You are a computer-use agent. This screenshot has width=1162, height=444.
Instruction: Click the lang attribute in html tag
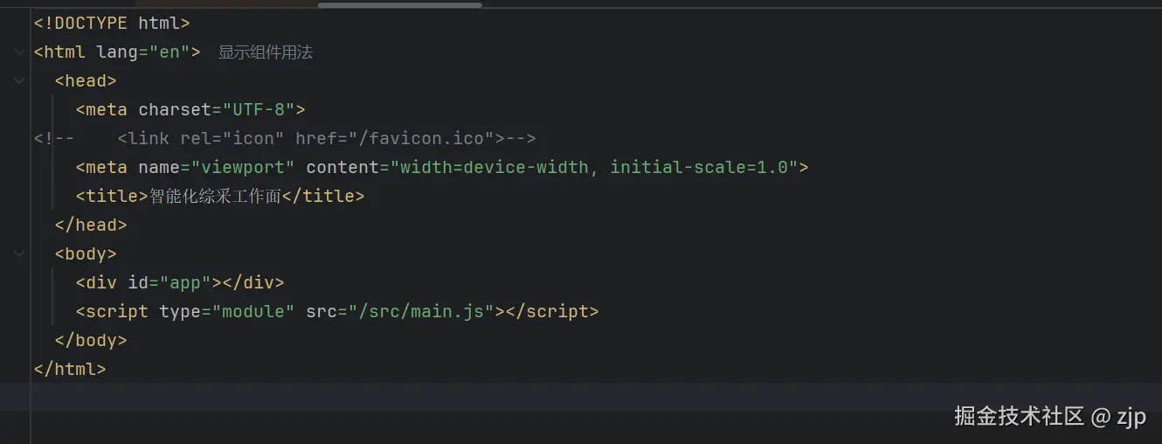point(118,52)
